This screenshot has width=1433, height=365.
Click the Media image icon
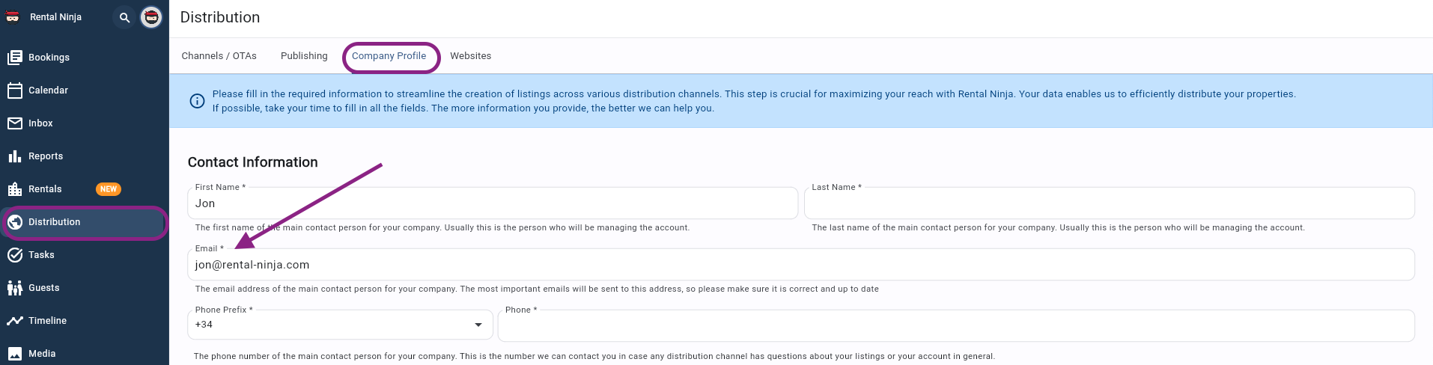(x=15, y=354)
